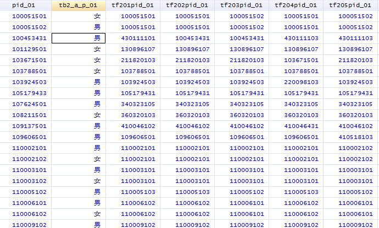This screenshot has height=228, width=379.
Task: Select 103671501 in the tf204pid_01 column
Action: [x=296, y=60]
